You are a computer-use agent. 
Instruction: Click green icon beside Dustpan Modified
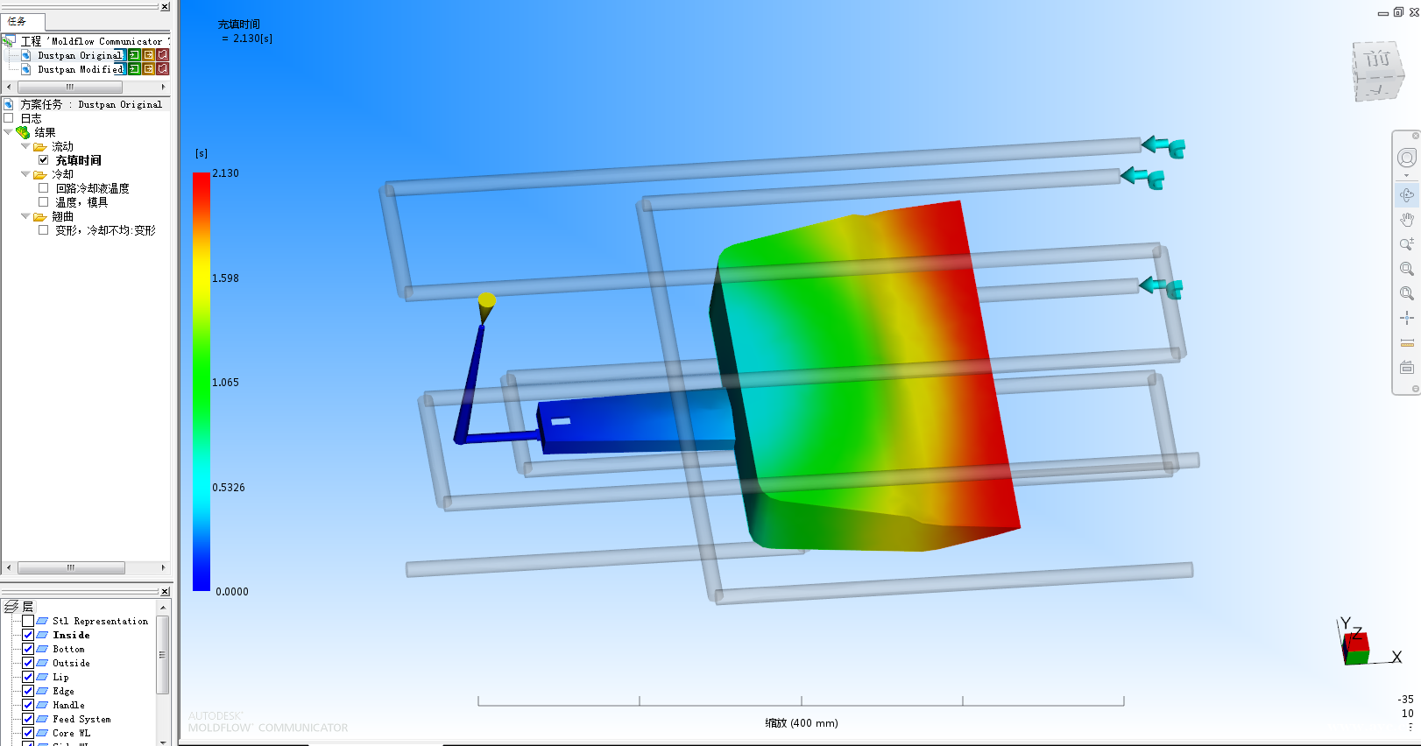134,69
